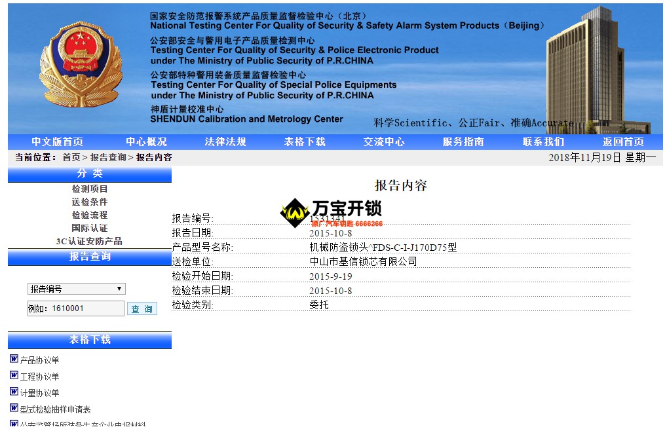
Task: Click the 万宝开锁 watermark logo
Action: (331, 212)
